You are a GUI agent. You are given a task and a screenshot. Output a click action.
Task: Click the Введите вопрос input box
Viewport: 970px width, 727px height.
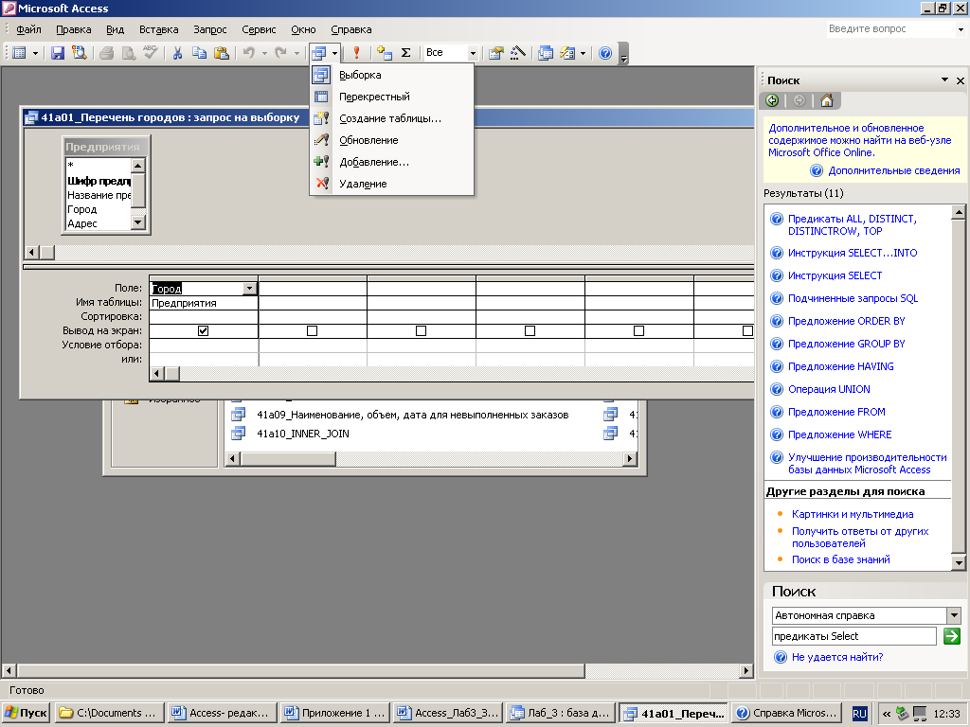[x=890, y=29]
